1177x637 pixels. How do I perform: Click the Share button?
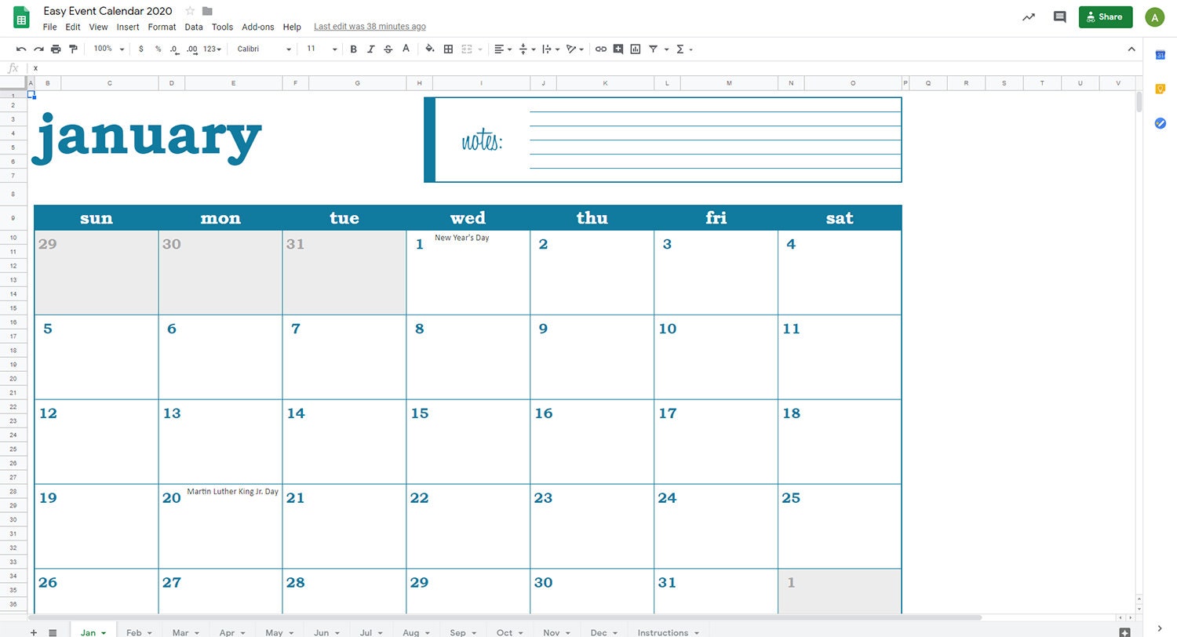[x=1106, y=16]
